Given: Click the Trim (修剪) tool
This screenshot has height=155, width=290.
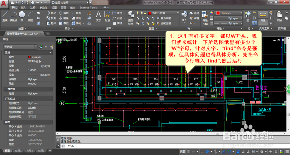Looking at the screenshot, I should tap(76, 13).
